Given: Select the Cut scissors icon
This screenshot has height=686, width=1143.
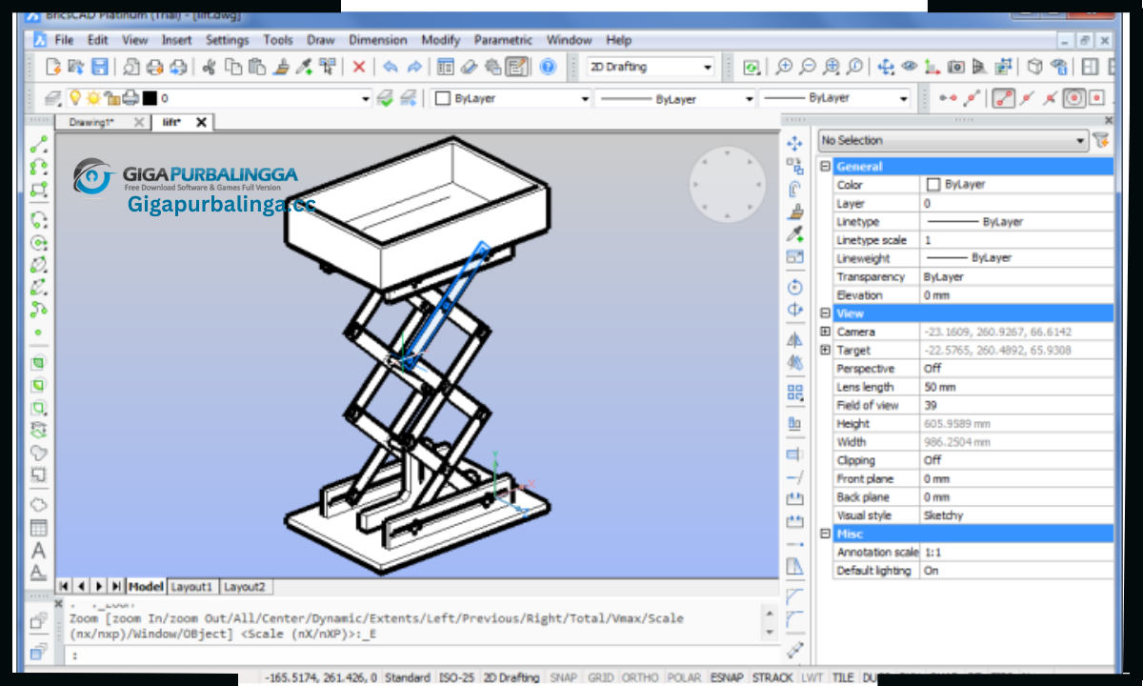Looking at the screenshot, I should coord(210,67).
